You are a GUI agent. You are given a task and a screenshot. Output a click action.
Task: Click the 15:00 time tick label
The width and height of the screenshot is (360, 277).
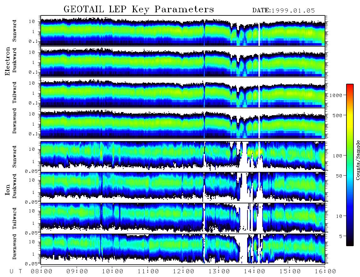coord(290,272)
